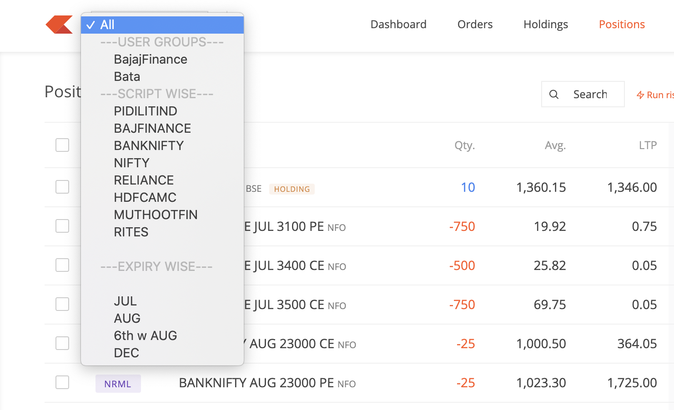Image resolution: width=674 pixels, height=410 pixels.
Task: Select 'All' in the dropdown list
Action: 162,25
